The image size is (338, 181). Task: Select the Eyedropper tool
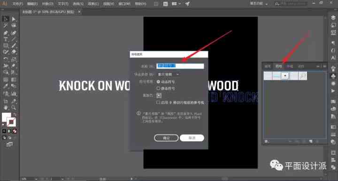pyautogui.click(x=5, y=87)
